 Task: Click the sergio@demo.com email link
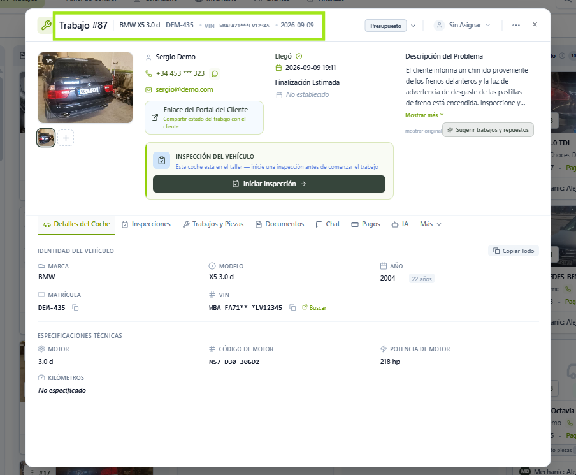point(184,89)
